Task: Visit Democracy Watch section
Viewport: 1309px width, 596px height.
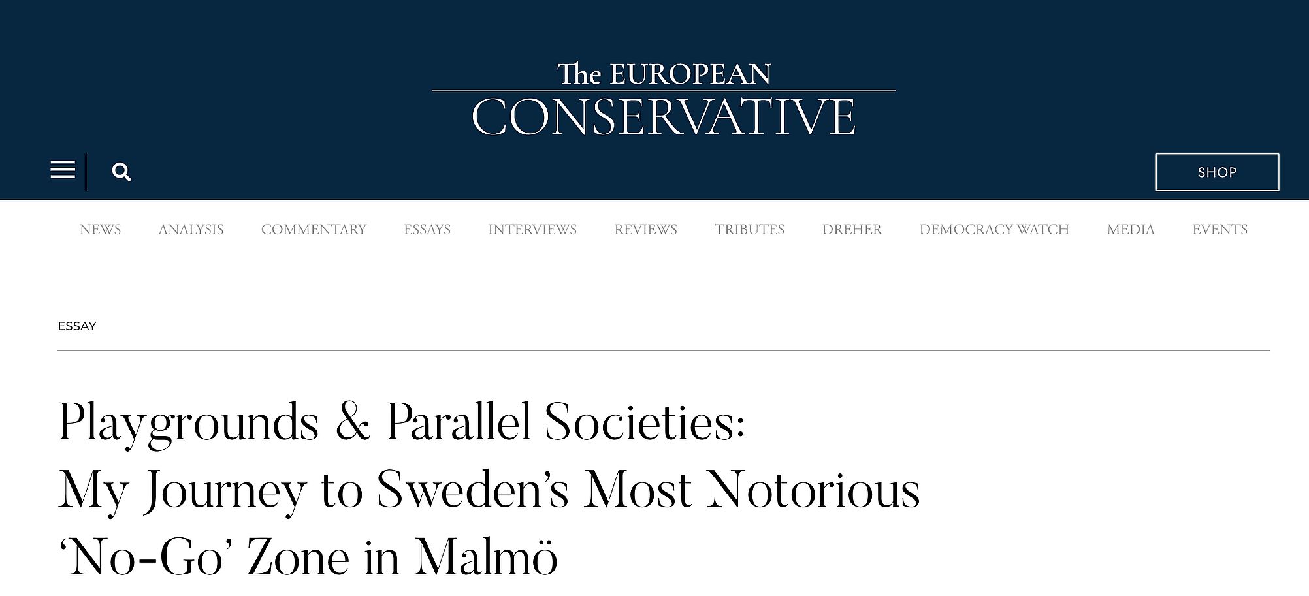Action: point(994,230)
